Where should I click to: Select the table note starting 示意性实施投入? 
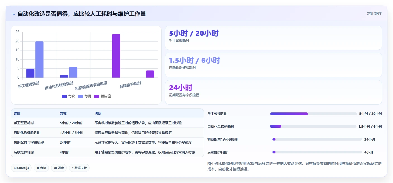click(x=143, y=142)
